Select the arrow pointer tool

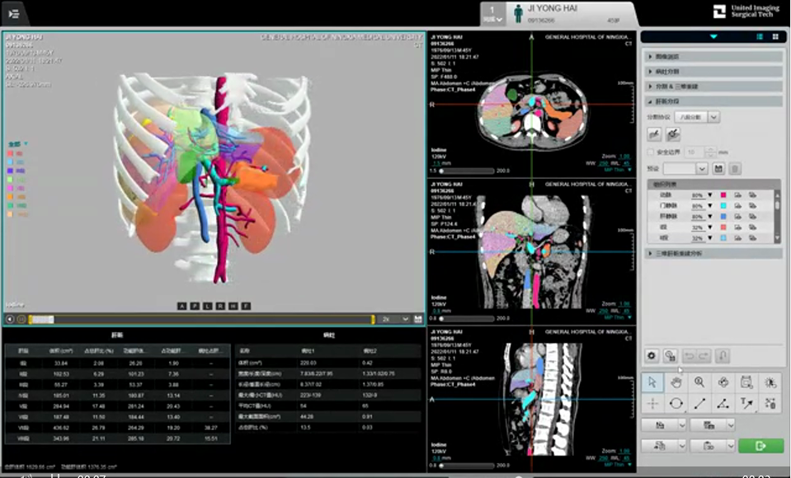click(x=652, y=382)
